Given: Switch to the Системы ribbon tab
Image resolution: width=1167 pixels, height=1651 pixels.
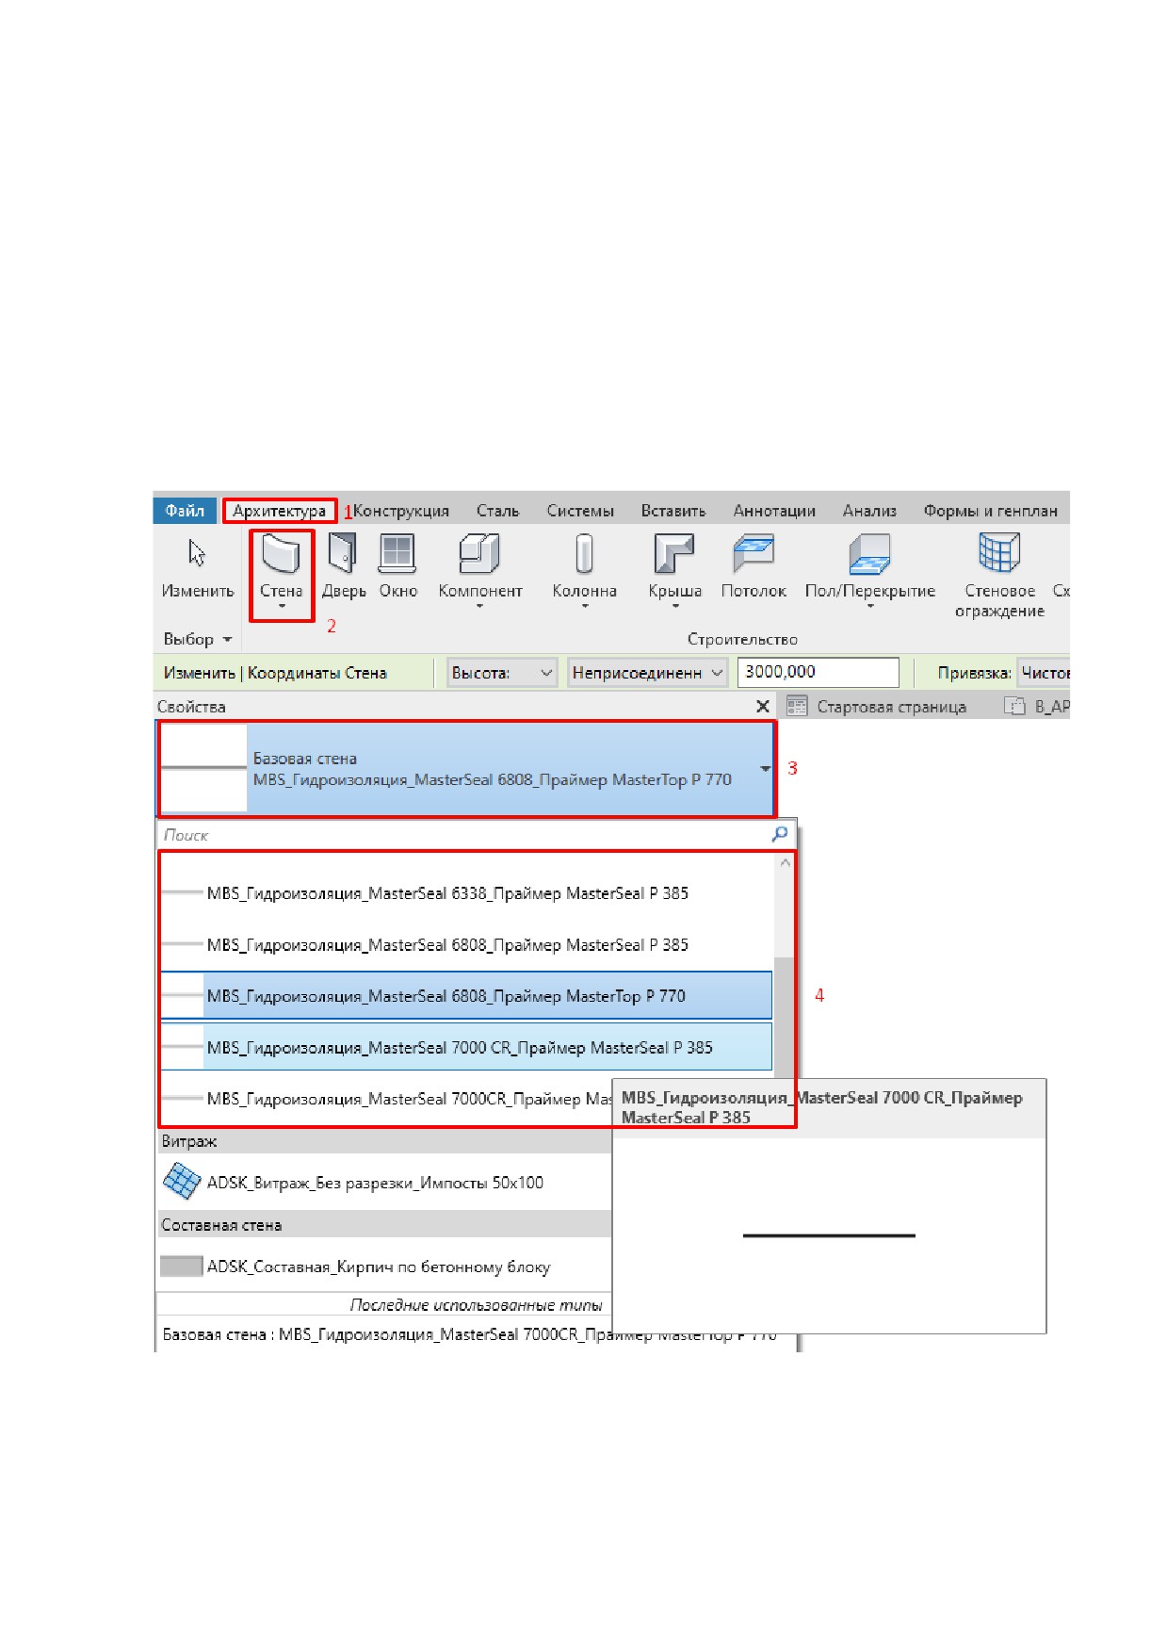Looking at the screenshot, I should pyautogui.click(x=580, y=511).
